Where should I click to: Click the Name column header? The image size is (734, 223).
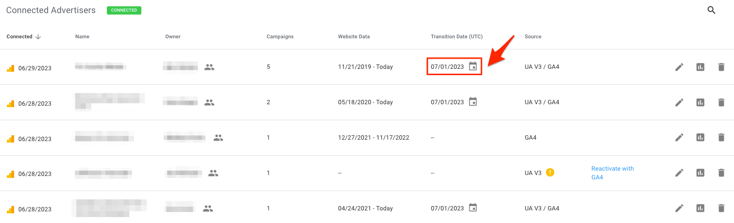click(x=82, y=37)
